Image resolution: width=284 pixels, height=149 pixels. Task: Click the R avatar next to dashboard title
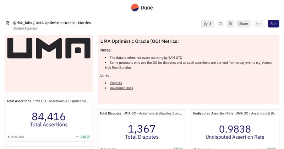pos(7,23)
